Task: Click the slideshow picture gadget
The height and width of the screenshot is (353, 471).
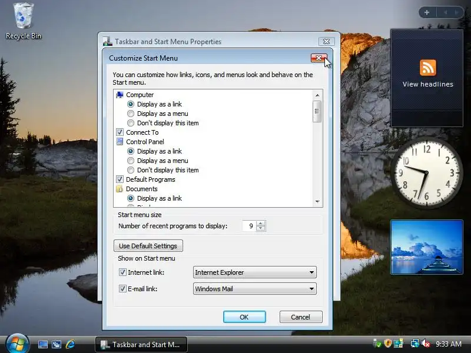Action: [x=426, y=247]
